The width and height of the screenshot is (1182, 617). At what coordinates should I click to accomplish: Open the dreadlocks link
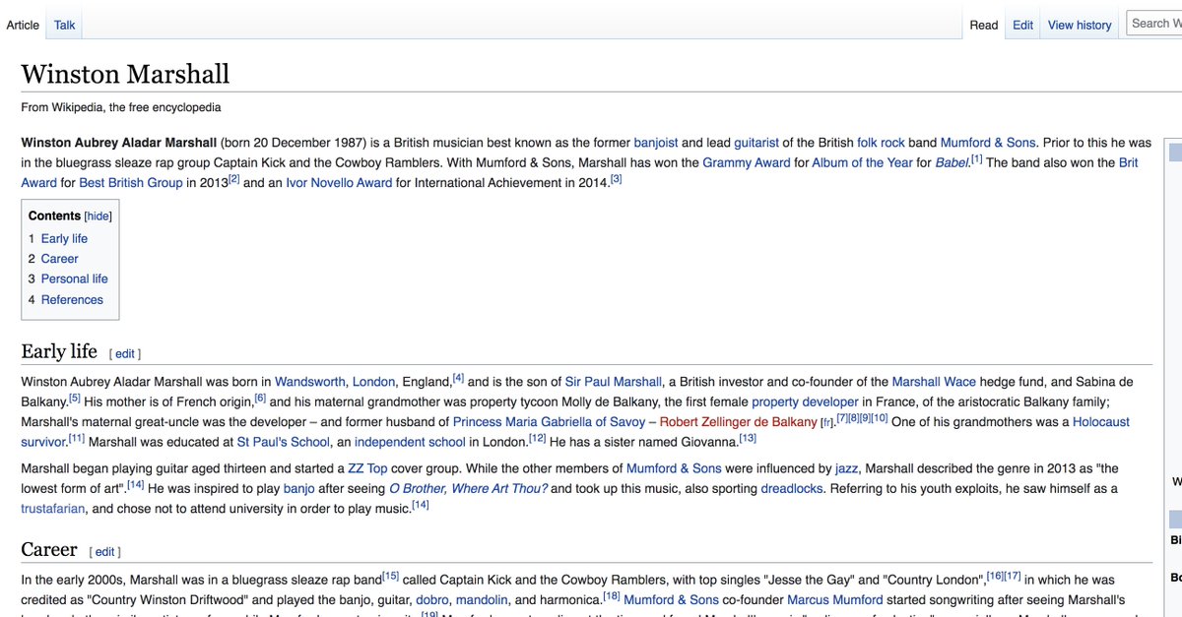(x=792, y=488)
